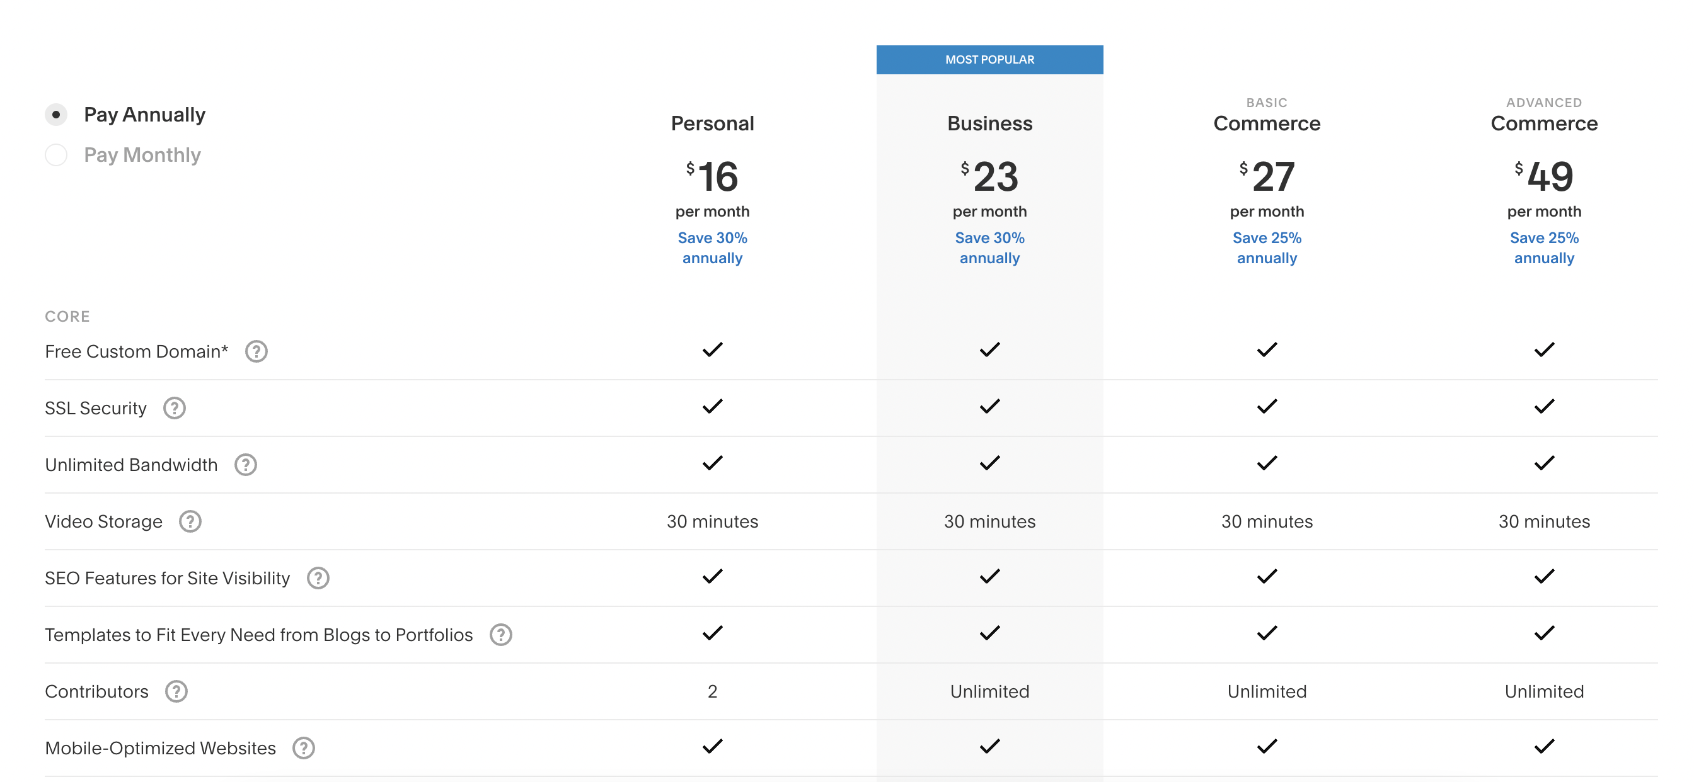
Task: Open Unlimited Bandwidth info tooltip icon
Action: tap(245, 465)
